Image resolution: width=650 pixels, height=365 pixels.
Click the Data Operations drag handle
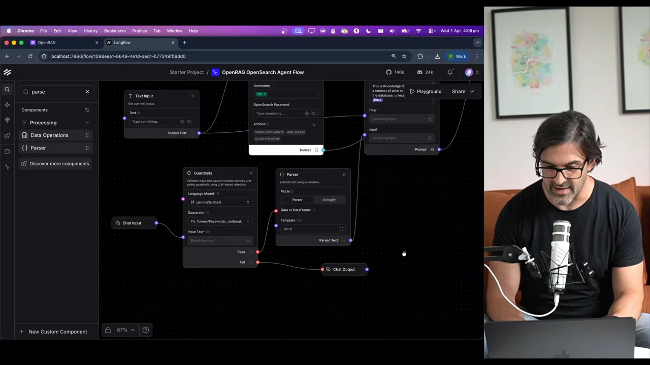(x=87, y=135)
